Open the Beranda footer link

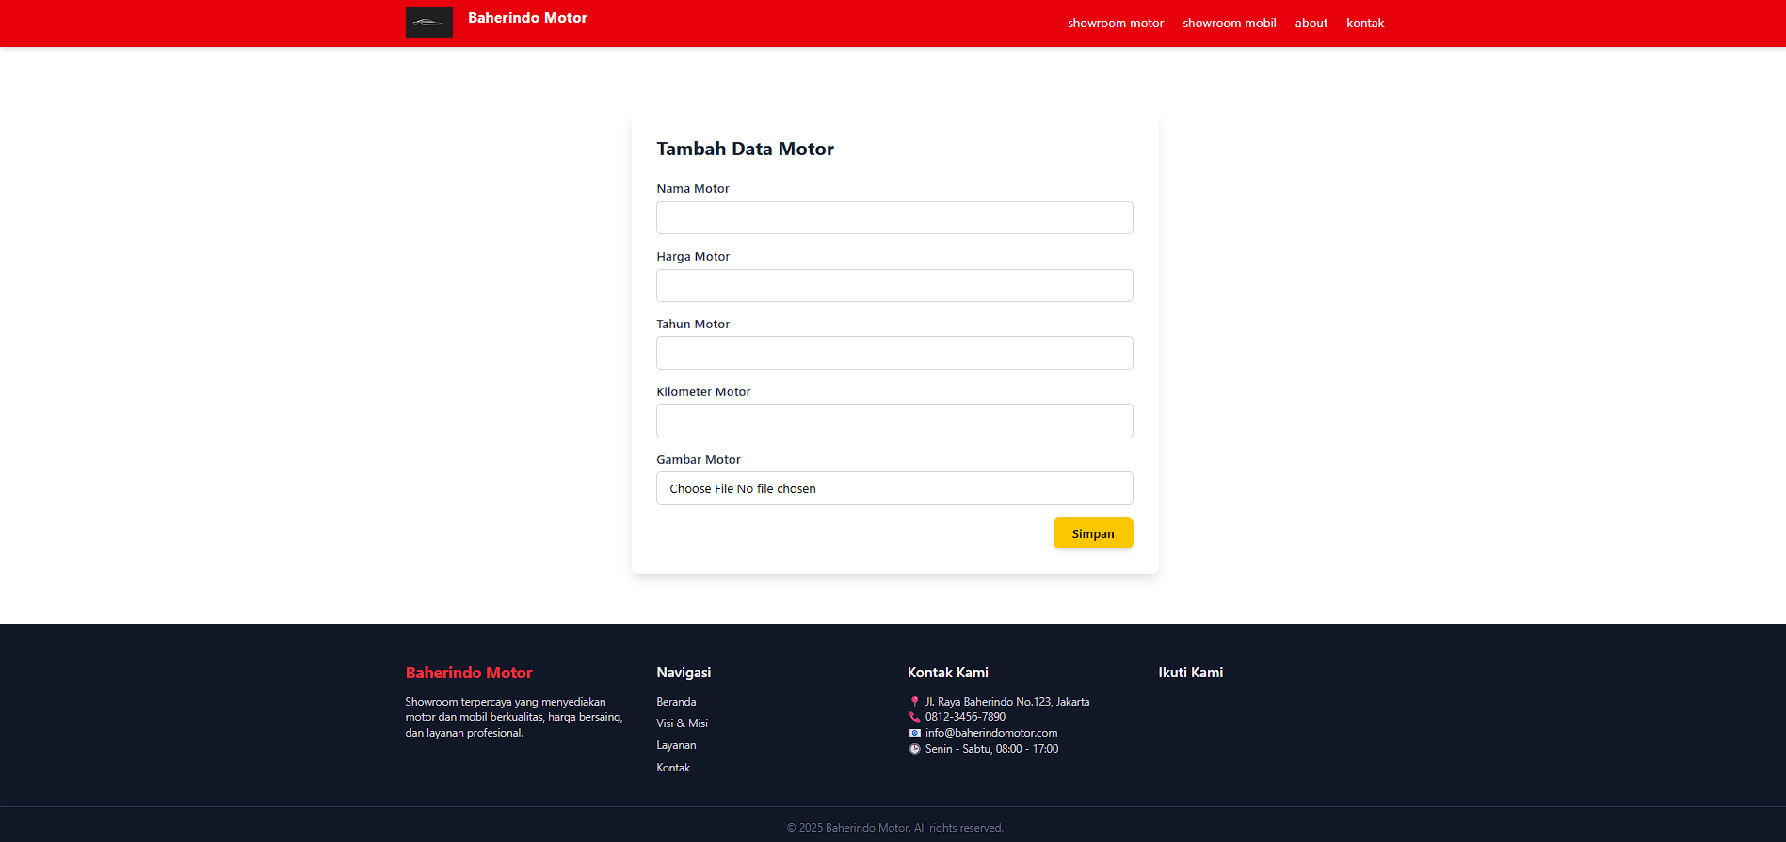(x=676, y=702)
